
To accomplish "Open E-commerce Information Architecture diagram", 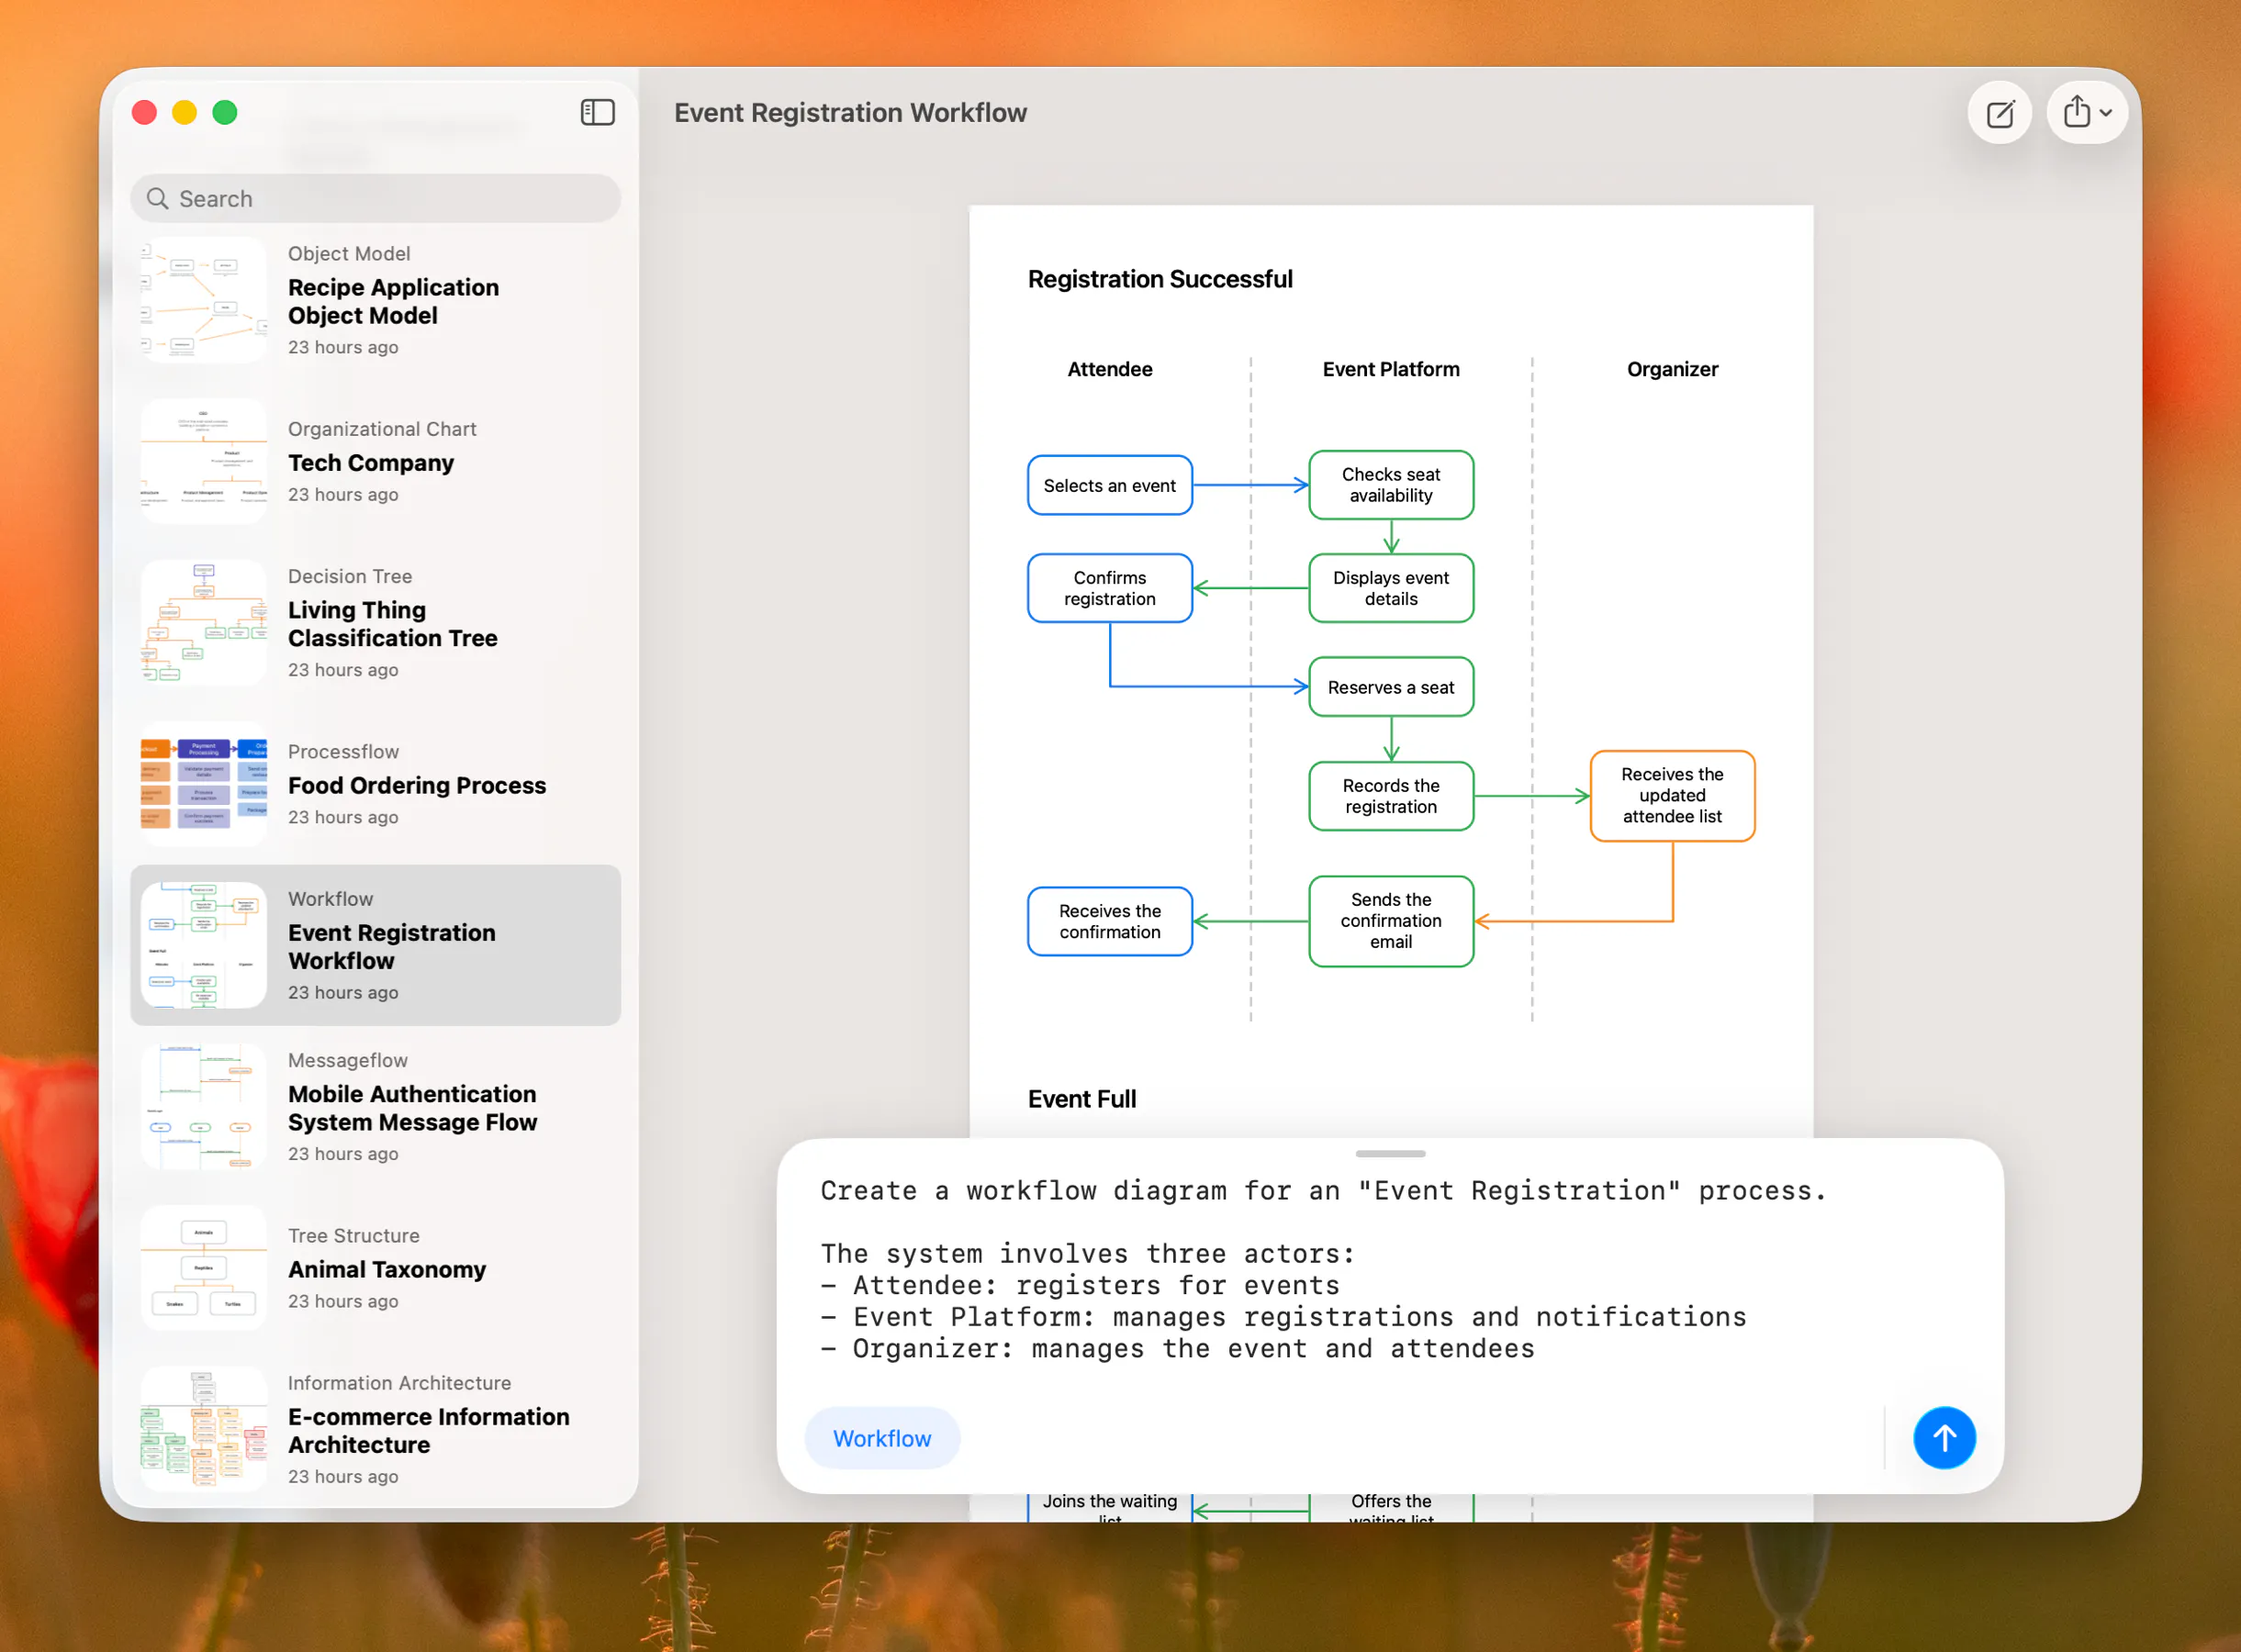I will [375, 1429].
